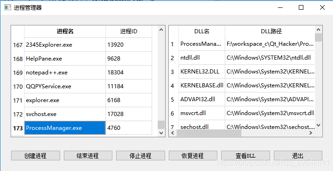This screenshot has height=171, width=333.
Task: Click DLL list scrollbar up arrow
Action: coord(318,30)
